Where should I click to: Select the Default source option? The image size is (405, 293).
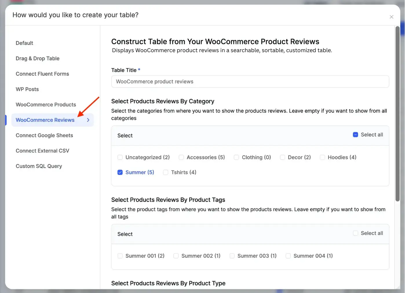(x=24, y=43)
